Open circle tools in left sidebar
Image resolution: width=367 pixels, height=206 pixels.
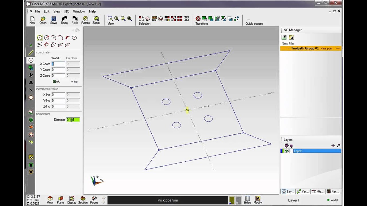click(31, 60)
